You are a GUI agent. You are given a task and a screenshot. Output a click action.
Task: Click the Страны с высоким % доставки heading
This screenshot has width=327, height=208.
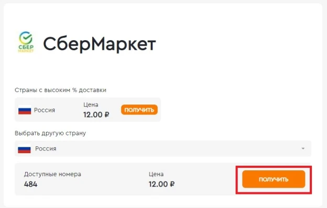point(60,90)
